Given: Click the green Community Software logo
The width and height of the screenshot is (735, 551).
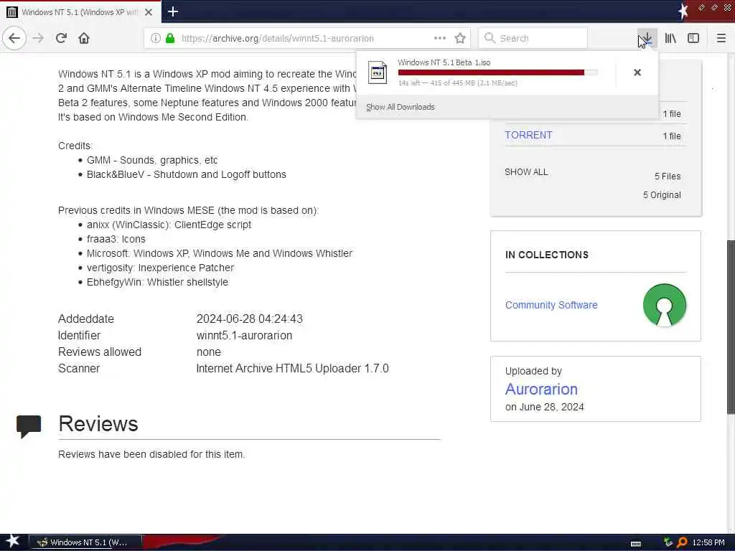Looking at the screenshot, I should 664,305.
